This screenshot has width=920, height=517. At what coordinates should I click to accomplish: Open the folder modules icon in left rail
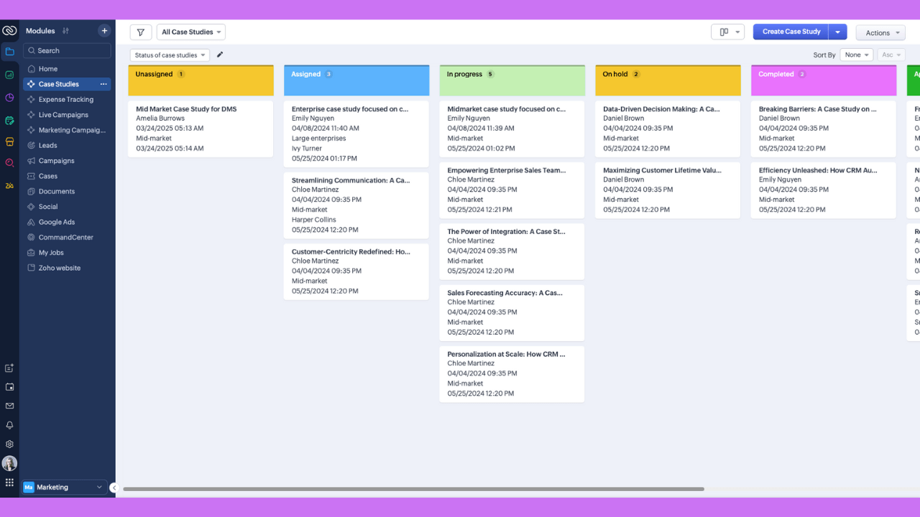9,52
